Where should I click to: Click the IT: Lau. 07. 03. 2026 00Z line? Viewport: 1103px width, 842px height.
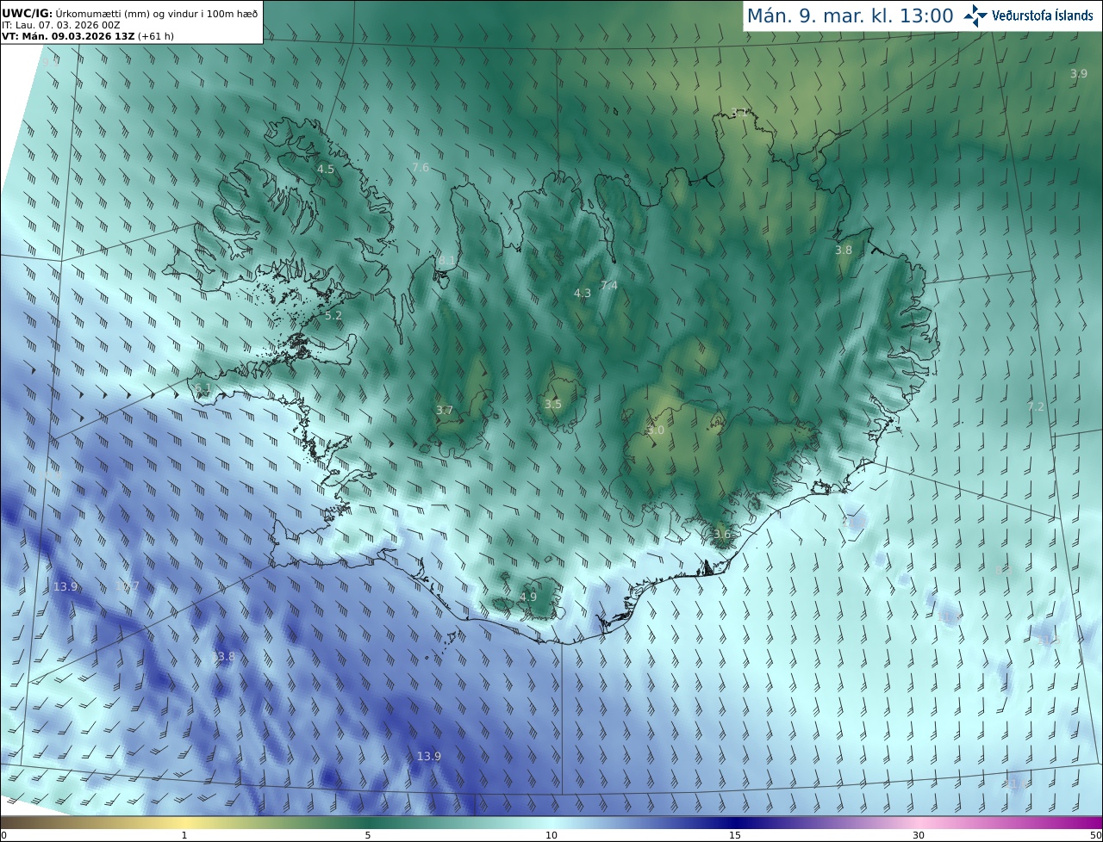pos(61,25)
